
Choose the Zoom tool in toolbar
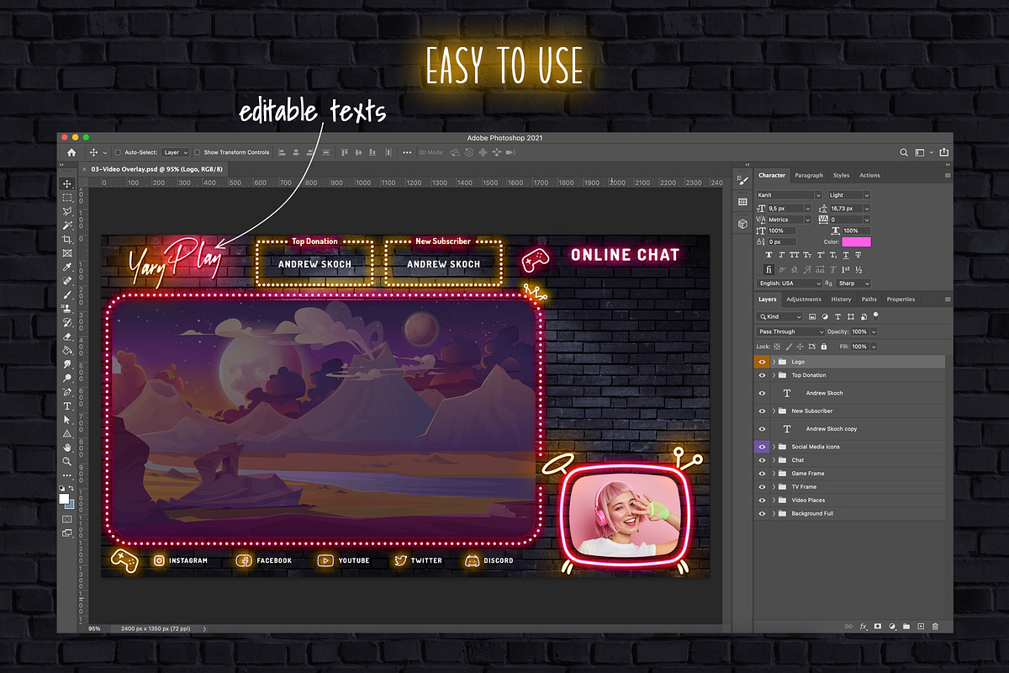(x=67, y=461)
